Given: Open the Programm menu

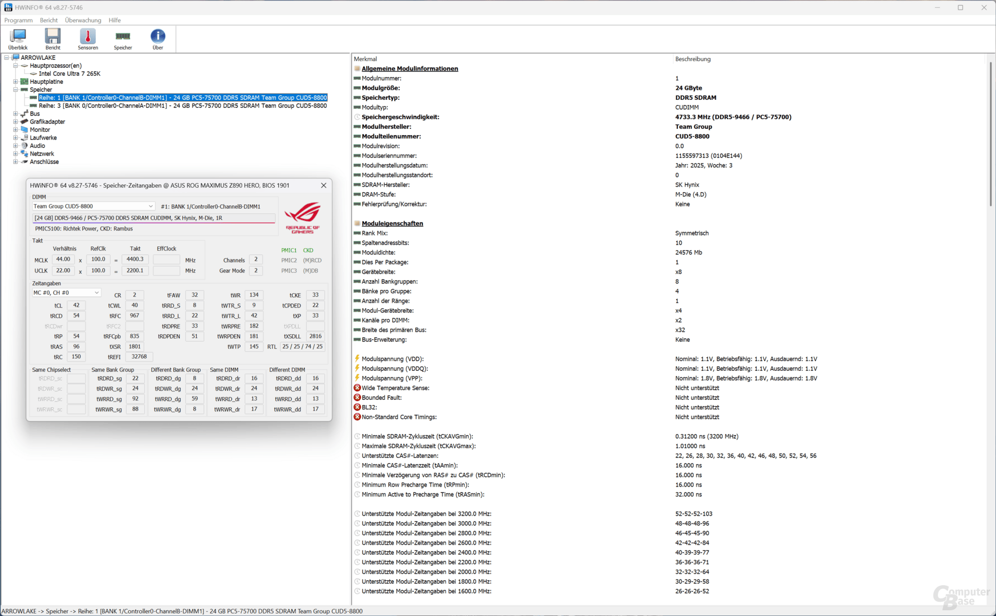Looking at the screenshot, I should click(x=18, y=20).
